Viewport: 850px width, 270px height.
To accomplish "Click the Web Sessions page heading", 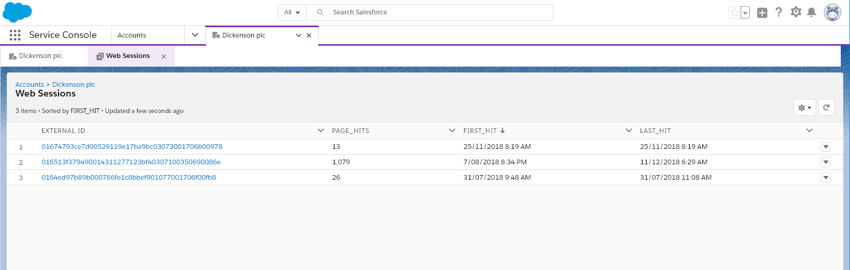I will click(46, 93).
